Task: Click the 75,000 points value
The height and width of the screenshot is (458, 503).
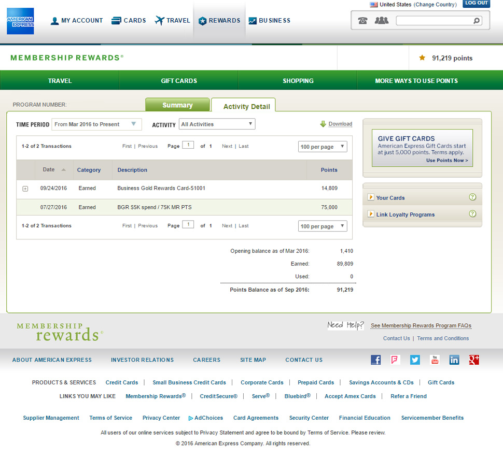Action: [329, 207]
